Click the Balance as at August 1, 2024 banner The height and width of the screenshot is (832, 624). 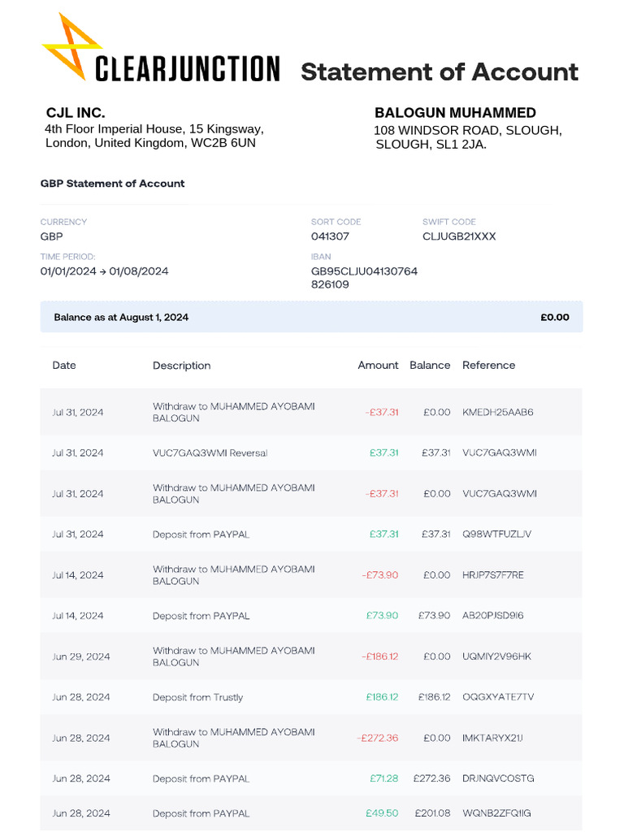pyautogui.click(x=311, y=318)
